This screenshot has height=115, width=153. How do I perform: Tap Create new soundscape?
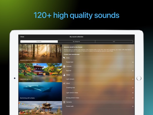click(x=72, y=54)
